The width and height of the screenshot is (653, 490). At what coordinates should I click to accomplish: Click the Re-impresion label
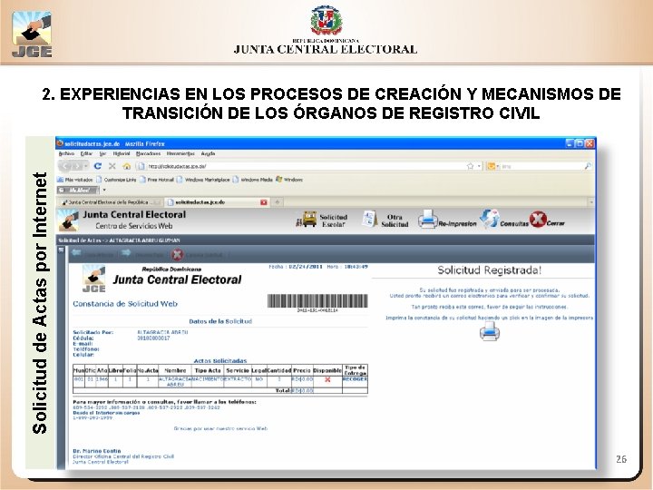tap(457, 224)
